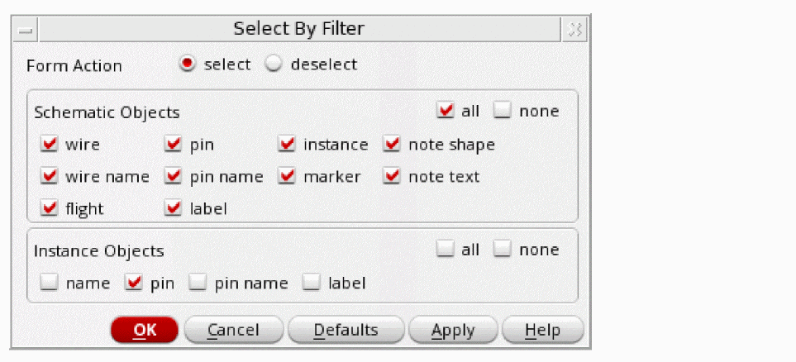Uncheck the schematic pin checkbox
796x362 pixels.
point(174,145)
